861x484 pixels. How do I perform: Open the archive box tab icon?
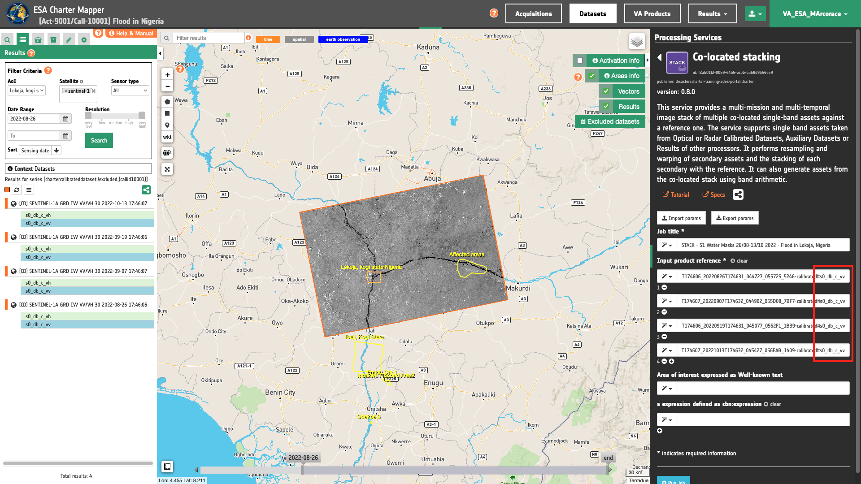(x=53, y=40)
